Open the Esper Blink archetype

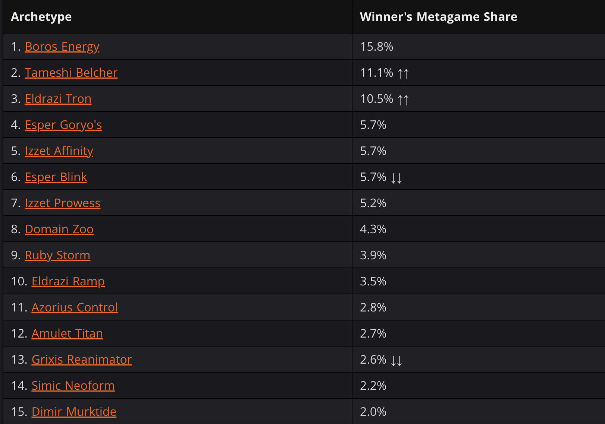(56, 177)
